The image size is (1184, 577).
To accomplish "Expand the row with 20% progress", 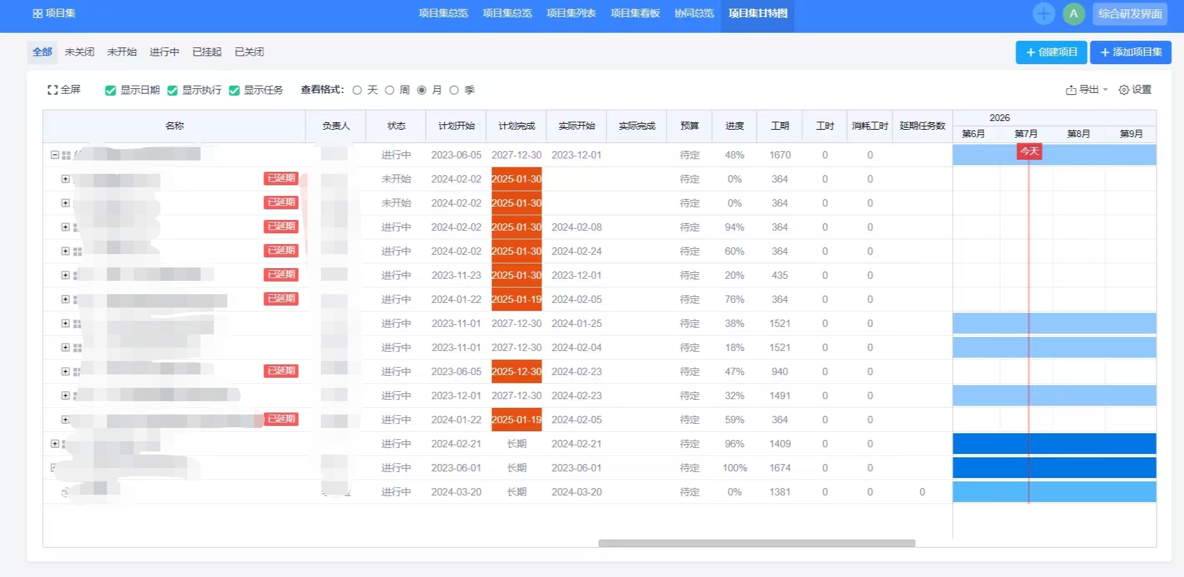I will (66, 275).
